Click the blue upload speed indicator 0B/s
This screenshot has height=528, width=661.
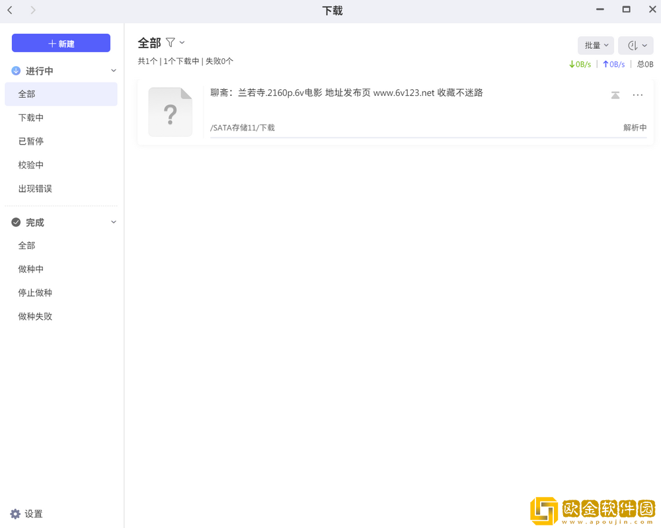tap(613, 64)
